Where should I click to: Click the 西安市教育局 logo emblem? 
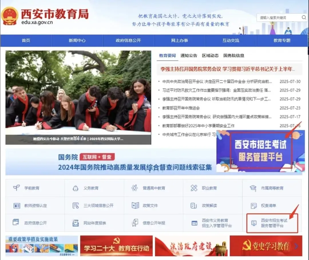pos(10,18)
